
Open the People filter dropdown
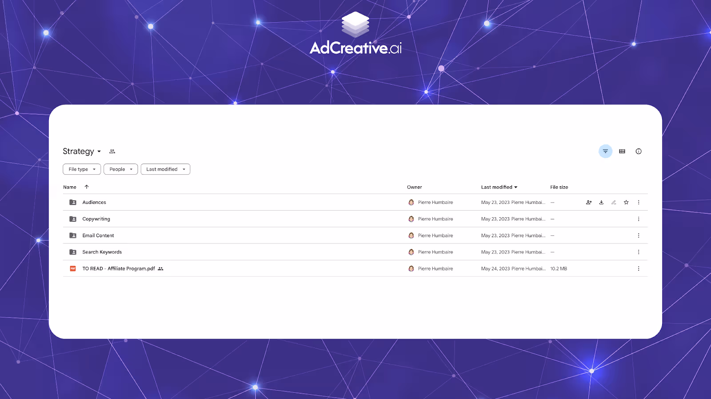[121, 169]
